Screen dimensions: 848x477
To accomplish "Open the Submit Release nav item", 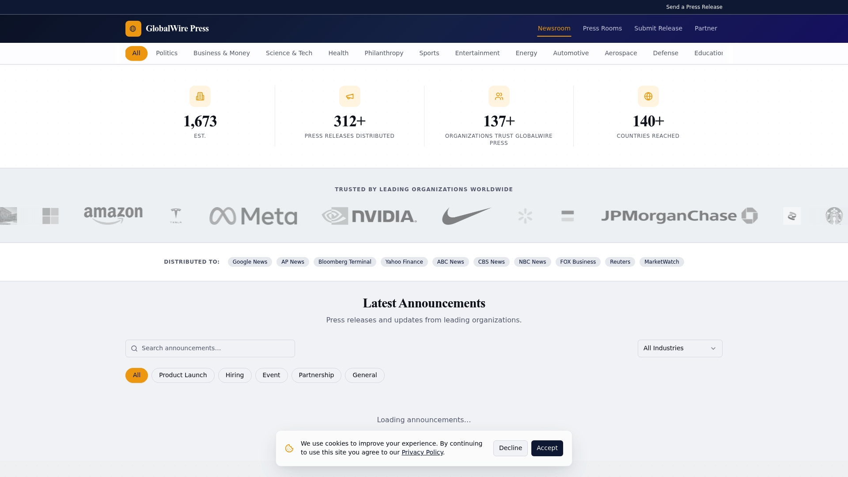I will 658,29.
